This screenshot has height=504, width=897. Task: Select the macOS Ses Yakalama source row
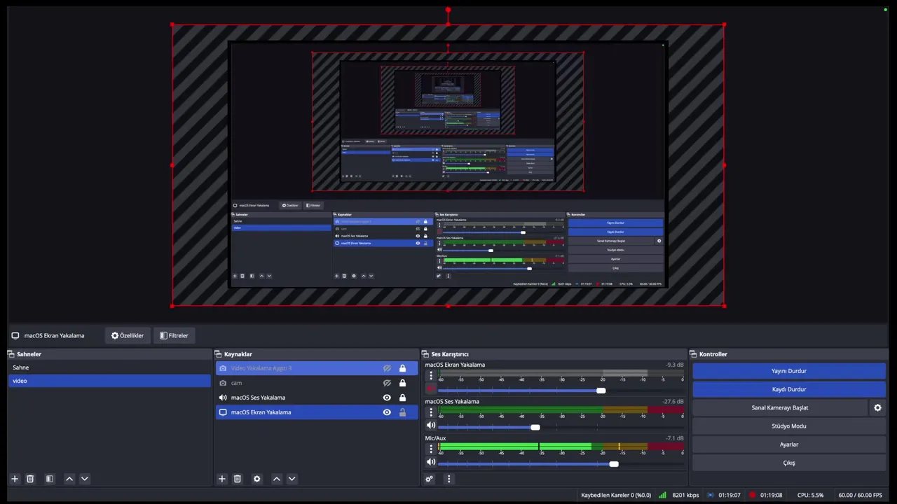(317, 398)
